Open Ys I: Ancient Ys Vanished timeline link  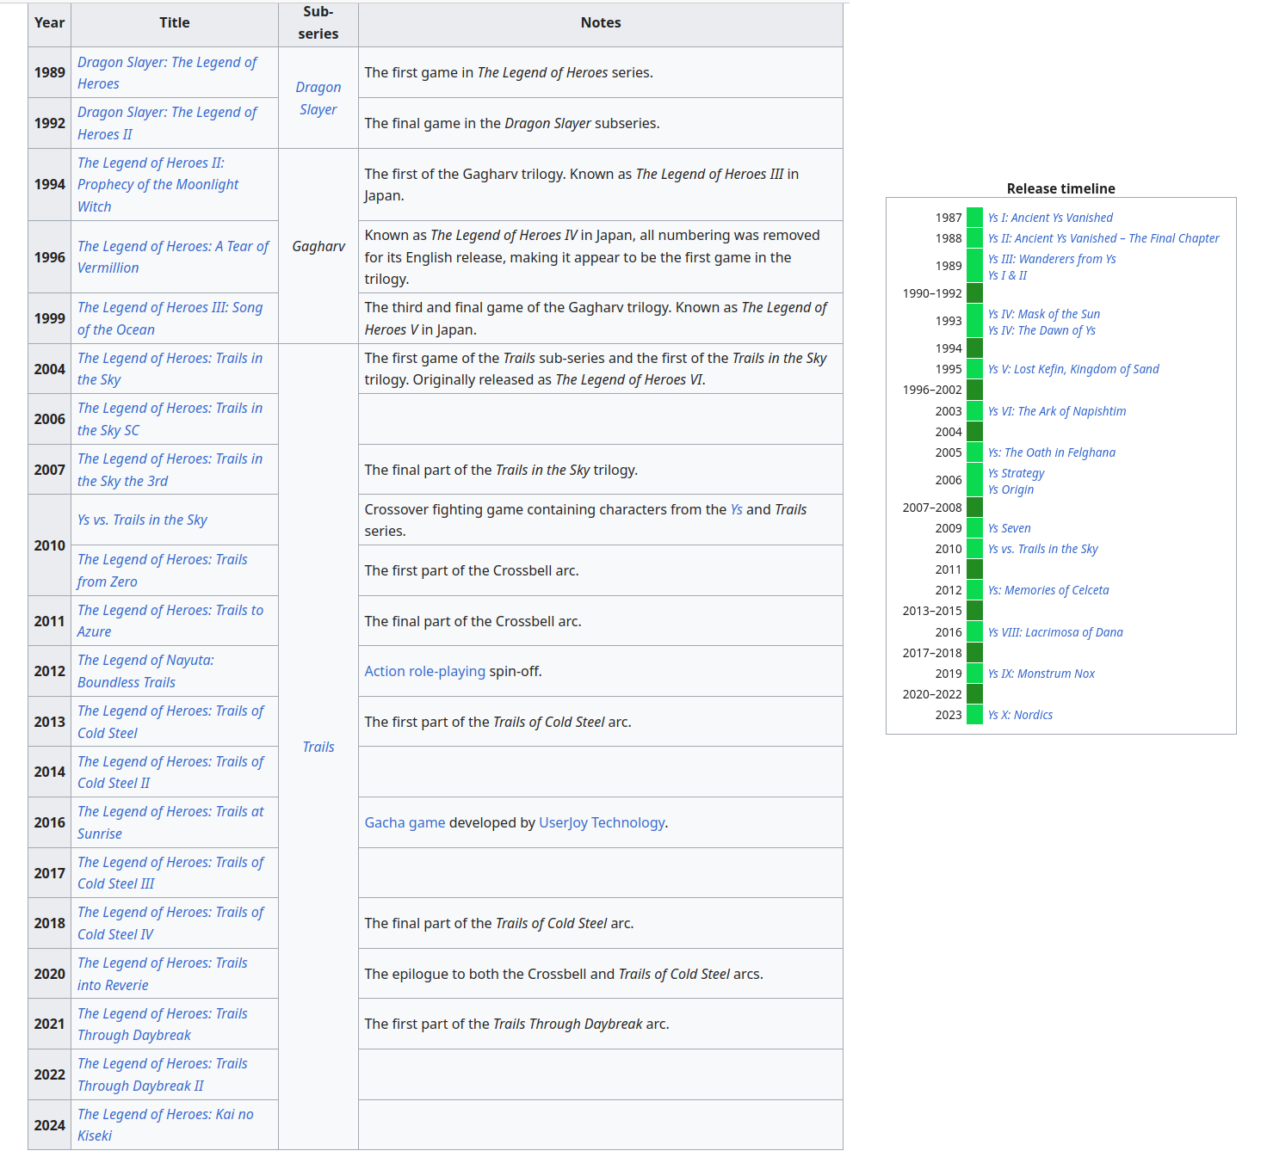pos(1050,218)
